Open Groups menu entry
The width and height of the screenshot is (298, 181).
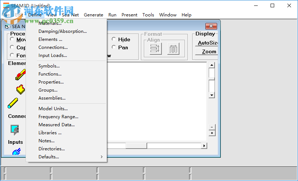click(x=66, y=90)
